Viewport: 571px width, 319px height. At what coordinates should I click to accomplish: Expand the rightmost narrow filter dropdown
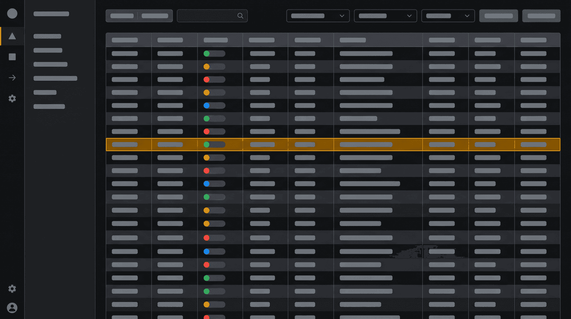coord(448,16)
